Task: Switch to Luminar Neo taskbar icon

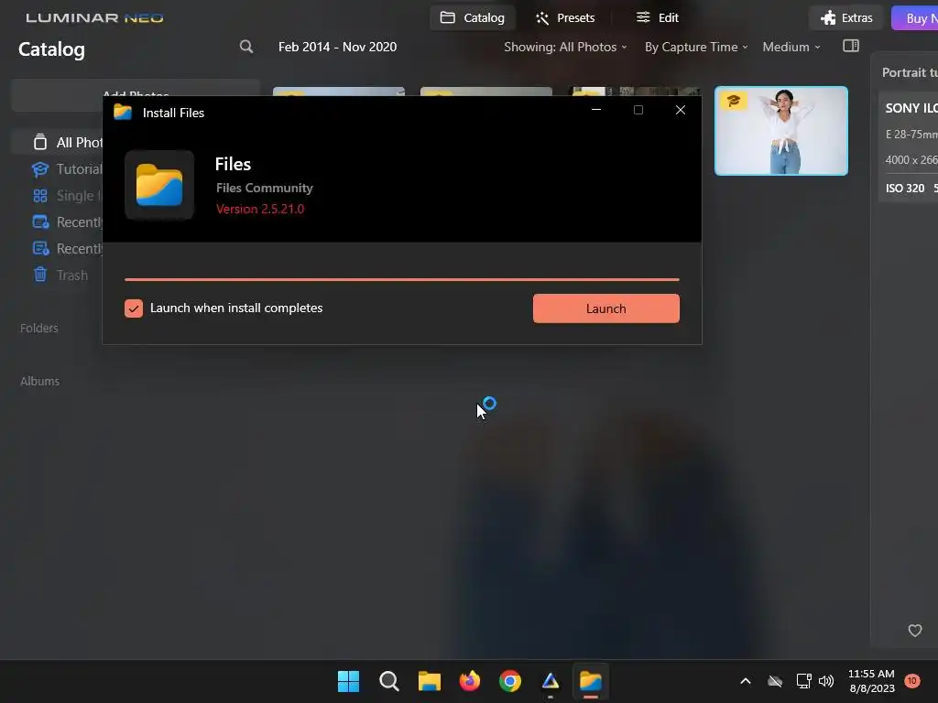Action: click(x=551, y=681)
